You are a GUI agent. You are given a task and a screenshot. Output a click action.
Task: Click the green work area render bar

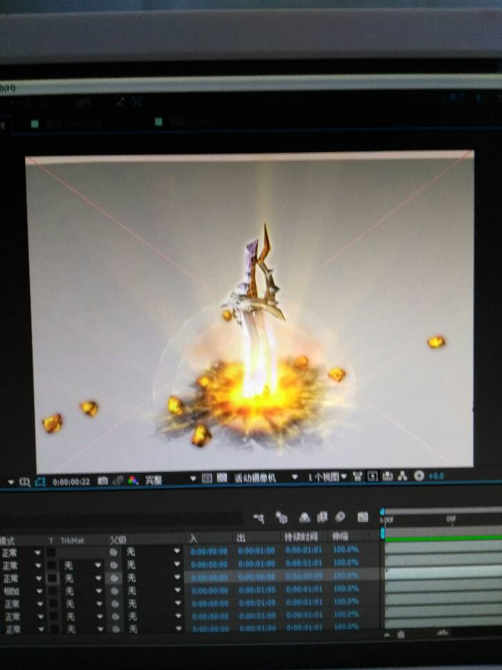[444, 538]
